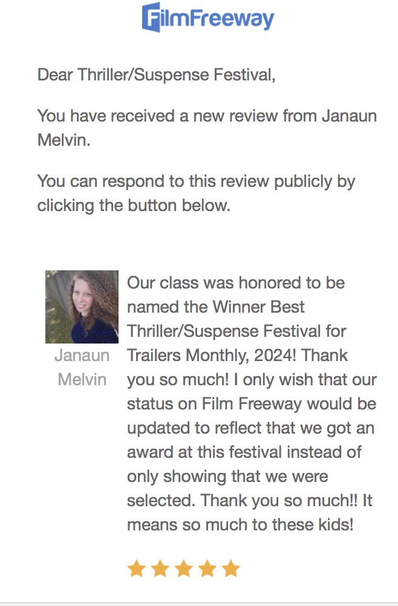Click the "You can respond to this review" sentence
398x606 pixels.
[196, 181]
